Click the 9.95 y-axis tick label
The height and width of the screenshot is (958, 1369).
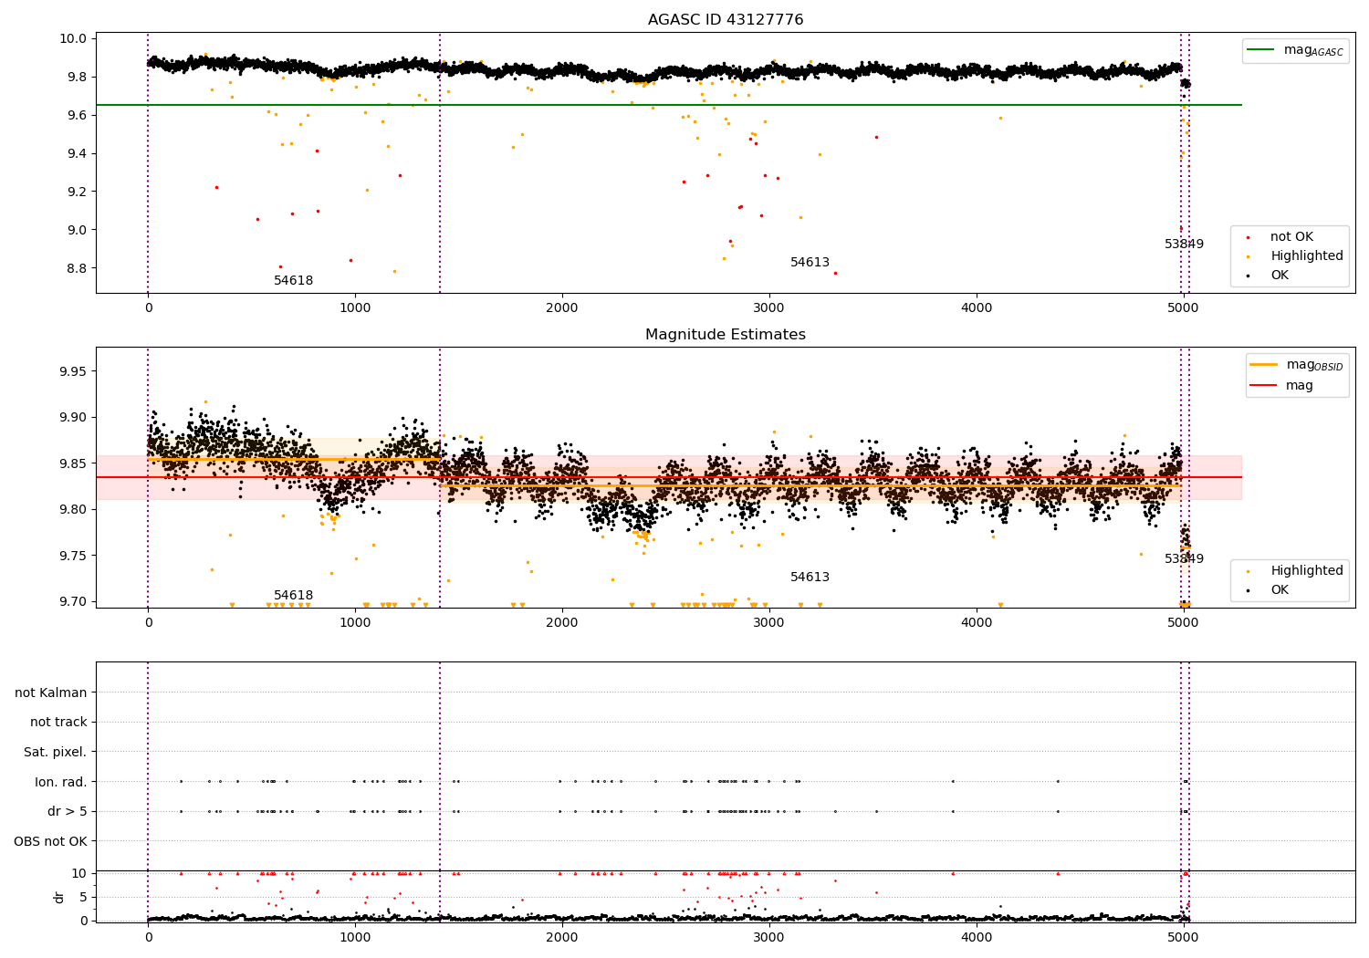(x=73, y=372)
